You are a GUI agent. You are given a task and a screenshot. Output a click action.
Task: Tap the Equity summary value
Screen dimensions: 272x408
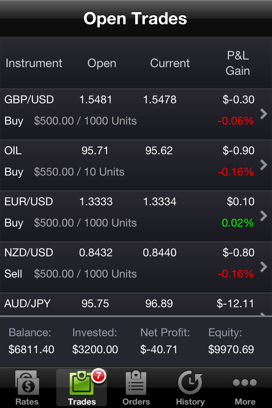pos(231,350)
